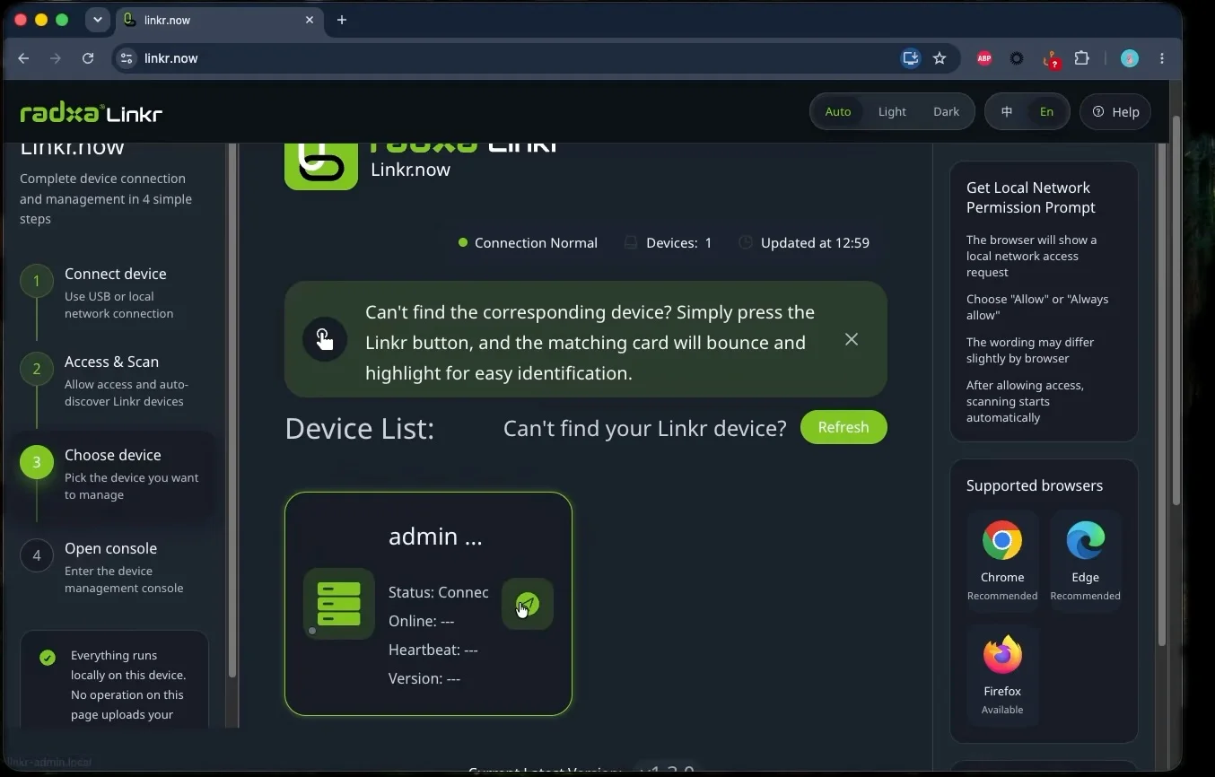
Task: Refresh the device list
Action: [x=844, y=427]
